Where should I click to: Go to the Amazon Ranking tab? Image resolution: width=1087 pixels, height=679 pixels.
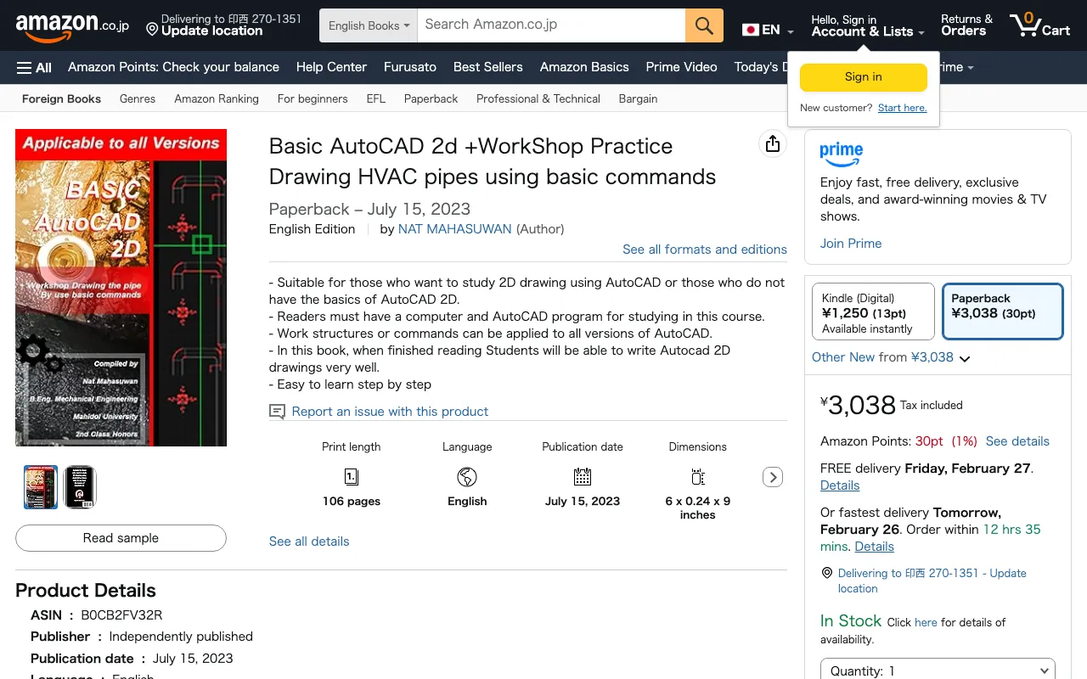pyautogui.click(x=217, y=98)
